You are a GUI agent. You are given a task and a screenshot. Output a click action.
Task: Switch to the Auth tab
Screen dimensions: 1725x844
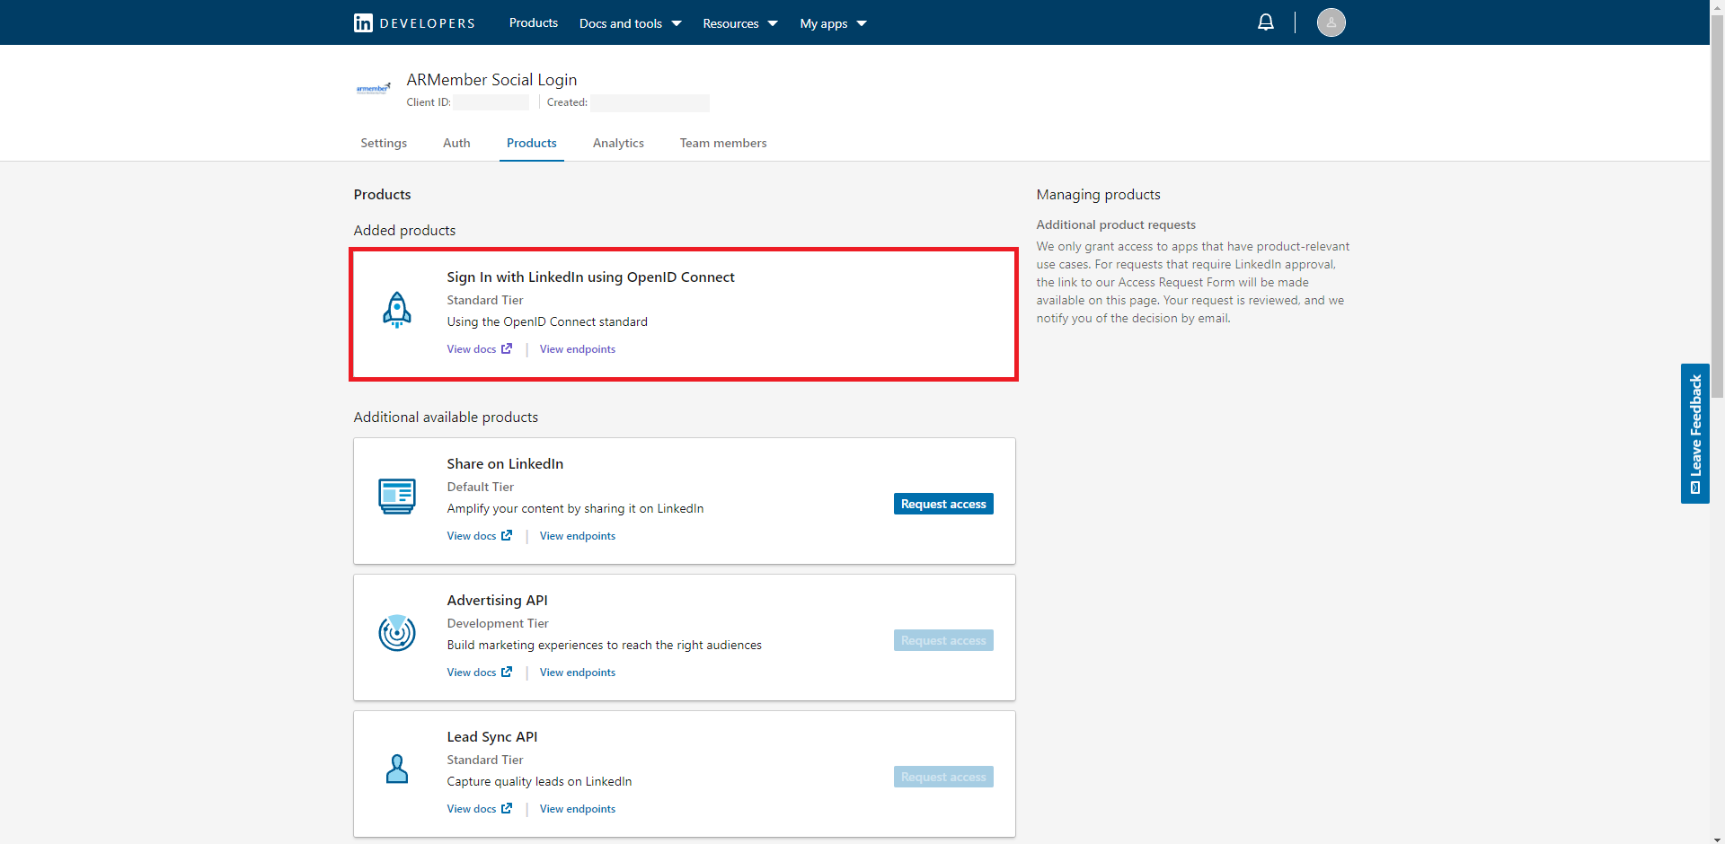click(456, 143)
